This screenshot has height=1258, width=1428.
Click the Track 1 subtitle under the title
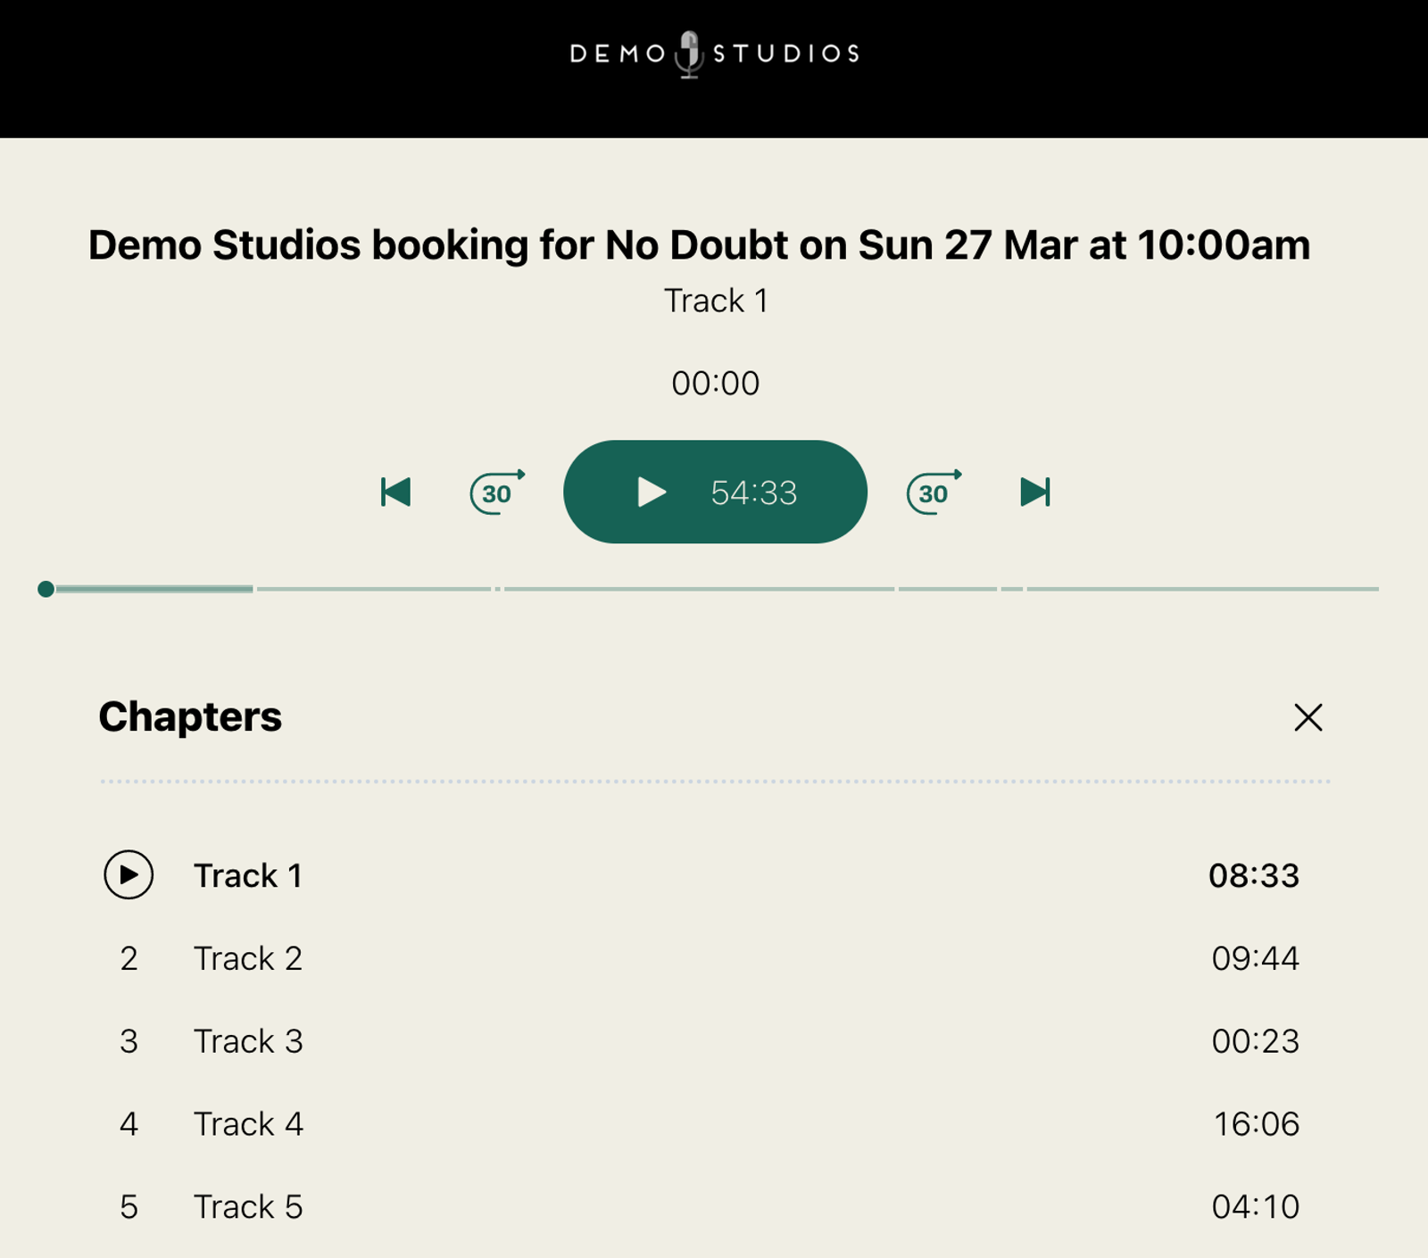click(715, 302)
